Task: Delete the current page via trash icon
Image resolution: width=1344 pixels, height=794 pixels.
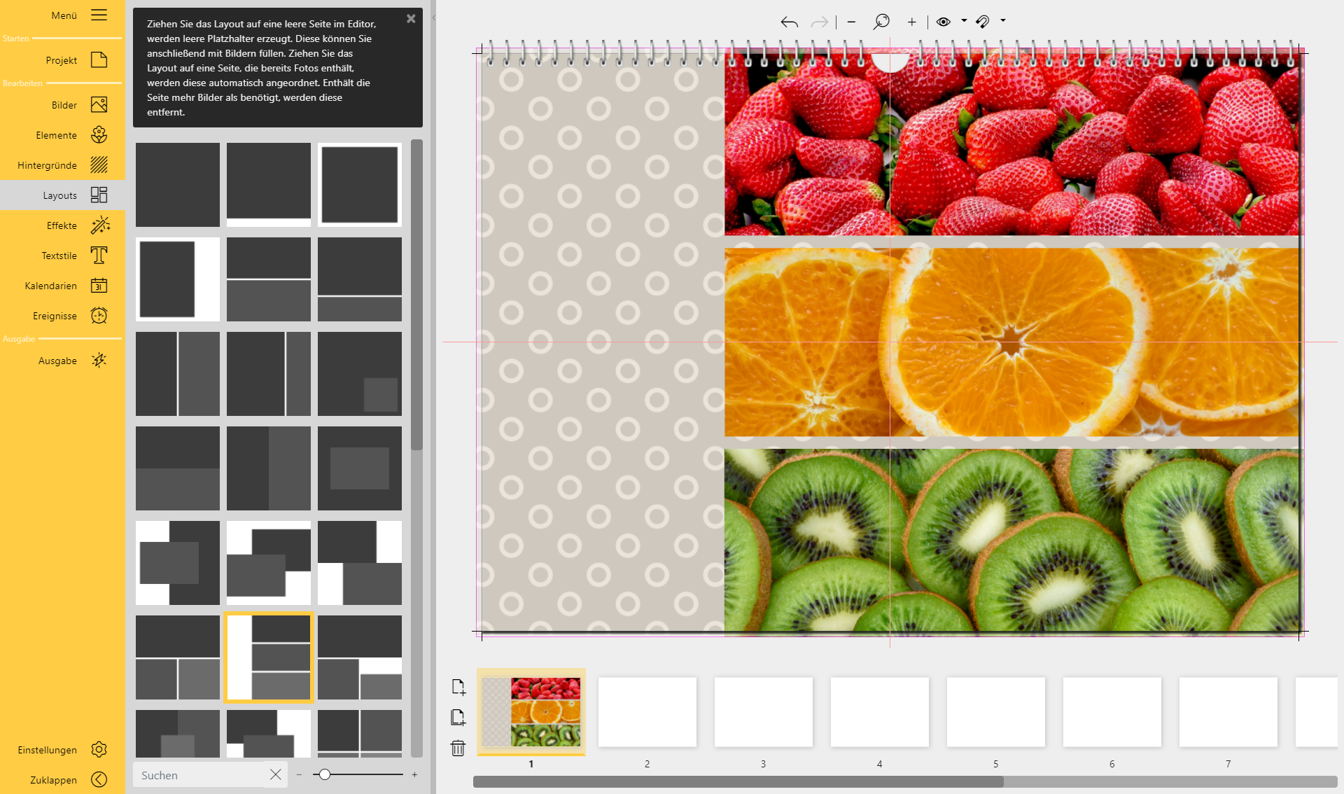Action: pos(458,748)
